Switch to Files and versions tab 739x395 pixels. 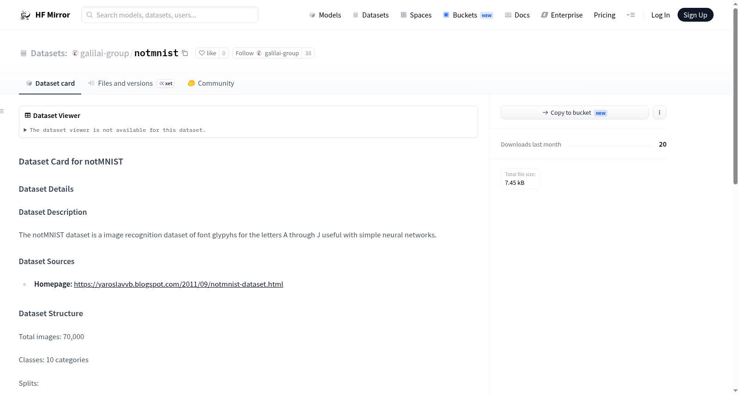point(131,83)
